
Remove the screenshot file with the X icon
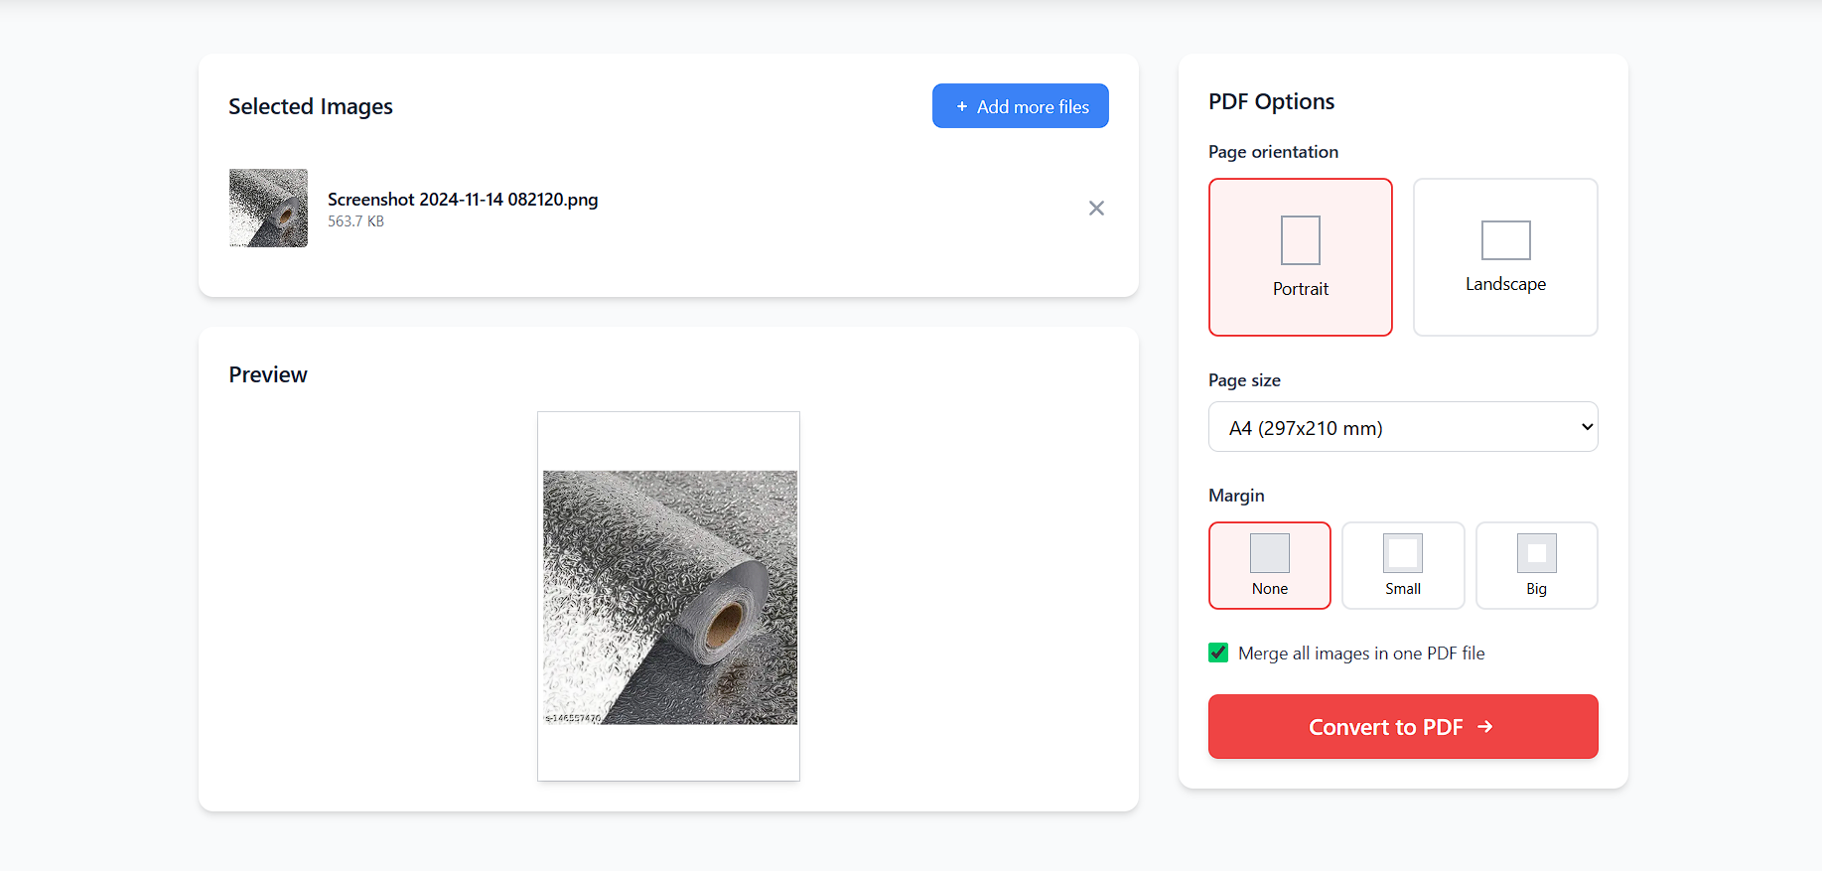pyautogui.click(x=1096, y=208)
